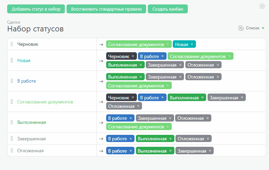
Task: Open the 'Список' view dropdown
Action: pos(255,28)
